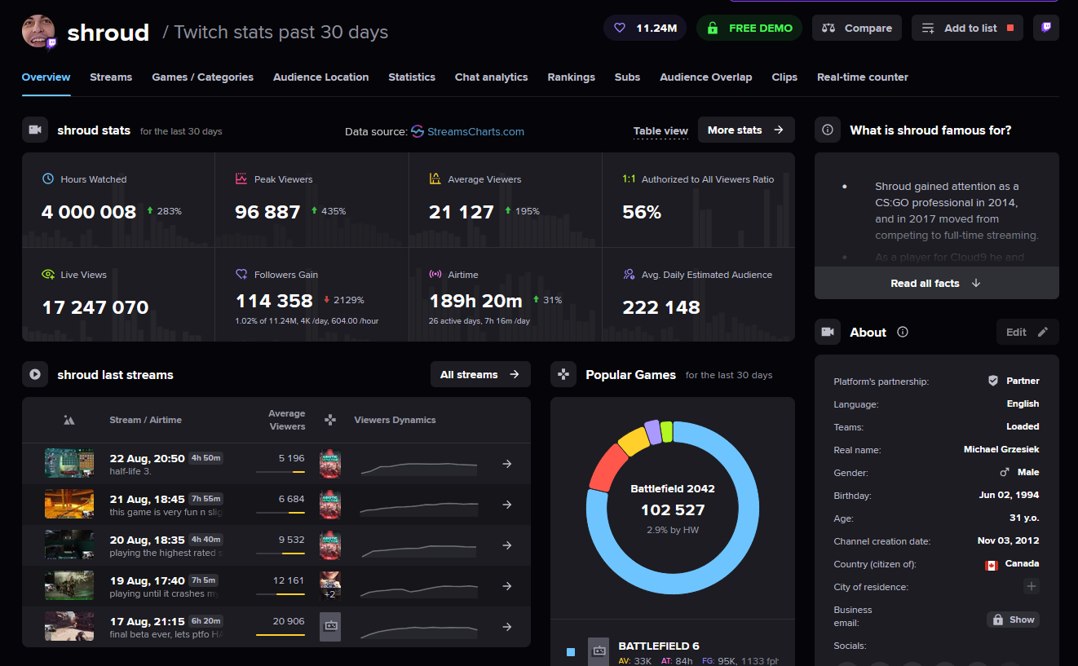Click the purple Twitch icon button

click(x=1046, y=28)
